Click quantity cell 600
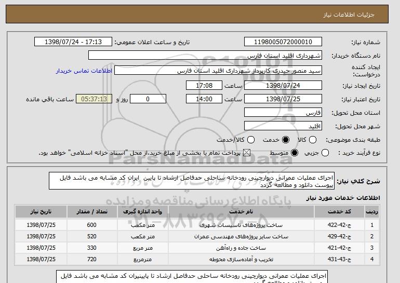Viewport: 400px width, 283px height. pos(92,225)
